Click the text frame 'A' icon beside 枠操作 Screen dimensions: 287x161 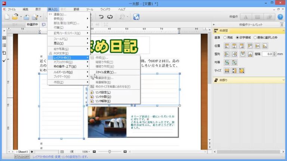(246, 17)
